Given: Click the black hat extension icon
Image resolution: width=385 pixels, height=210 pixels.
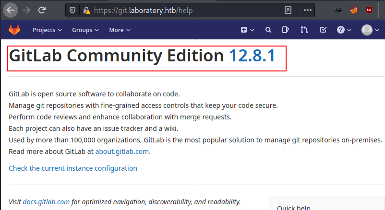Looking at the screenshot, I should coord(338,10).
